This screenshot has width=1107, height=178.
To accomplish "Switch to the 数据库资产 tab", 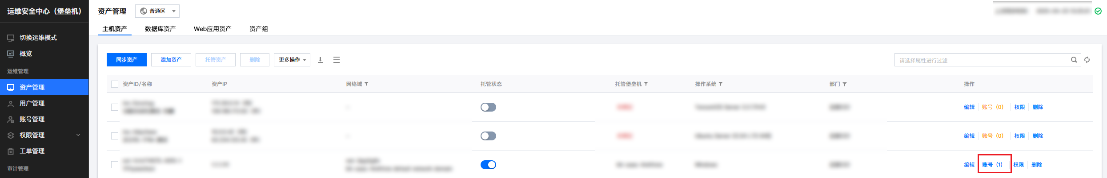I will tap(160, 29).
